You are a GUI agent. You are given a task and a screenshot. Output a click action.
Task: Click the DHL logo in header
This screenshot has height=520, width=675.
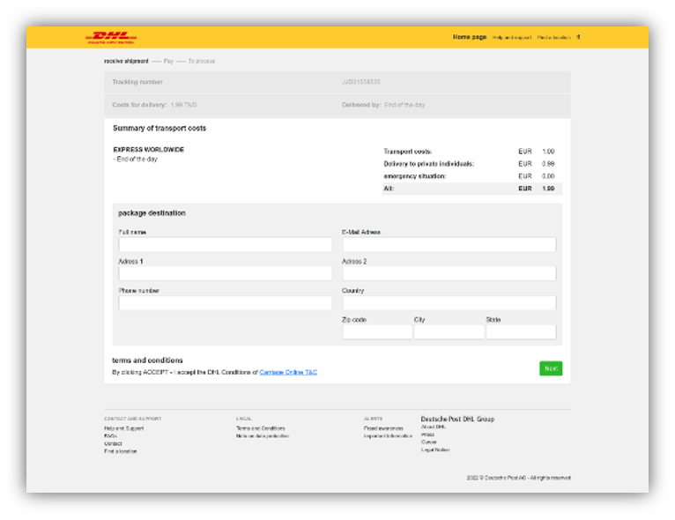tap(111, 37)
